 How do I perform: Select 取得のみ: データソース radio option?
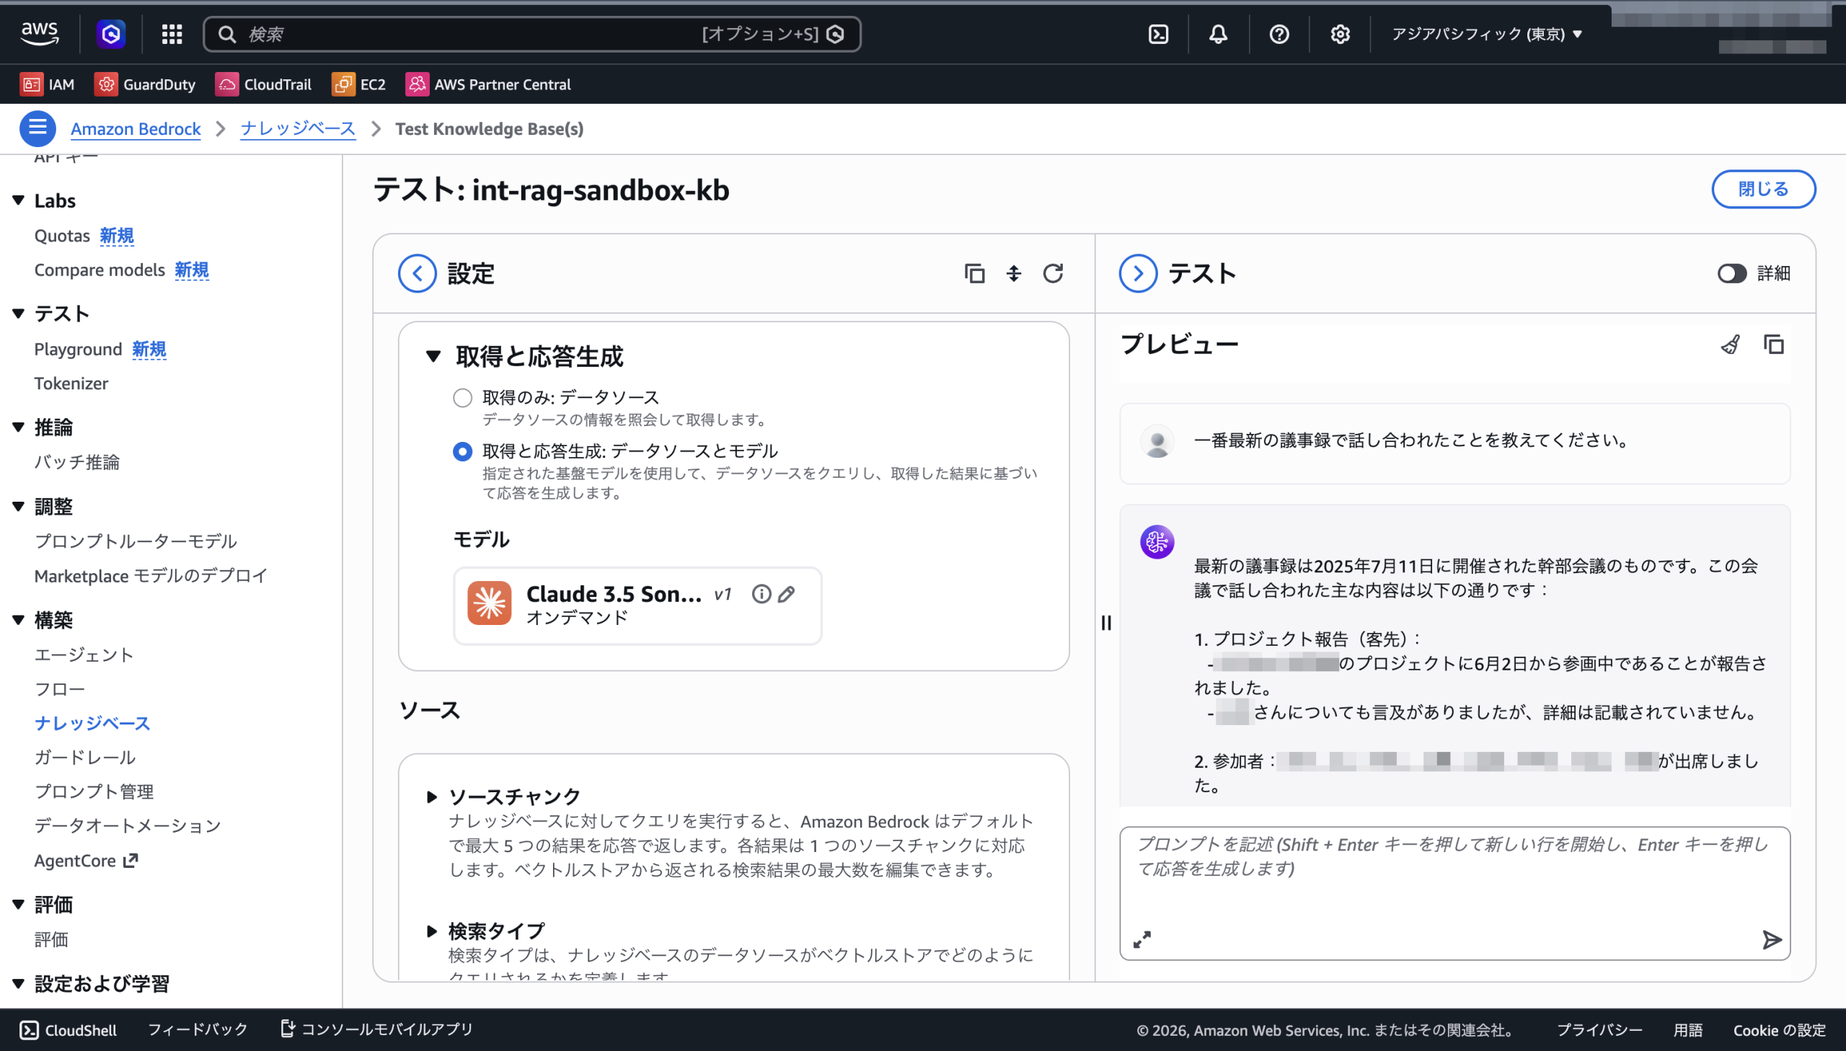(x=462, y=398)
